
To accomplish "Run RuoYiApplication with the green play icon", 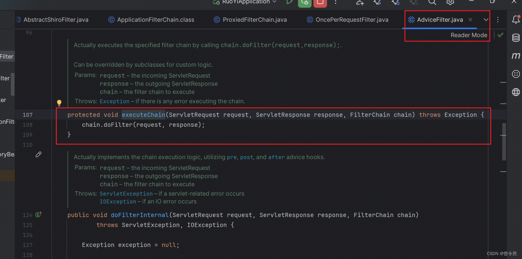I will pyautogui.click(x=289, y=2).
